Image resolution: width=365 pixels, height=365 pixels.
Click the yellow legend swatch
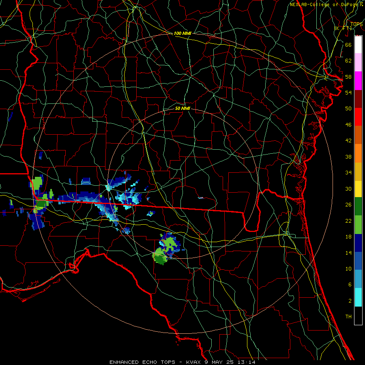point(358,189)
